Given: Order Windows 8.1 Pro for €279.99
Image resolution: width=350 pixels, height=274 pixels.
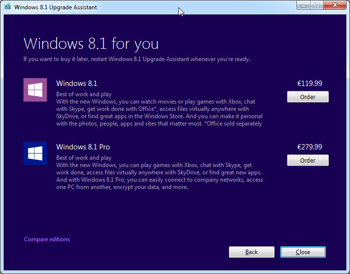Looking at the screenshot, I should [308, 160].
